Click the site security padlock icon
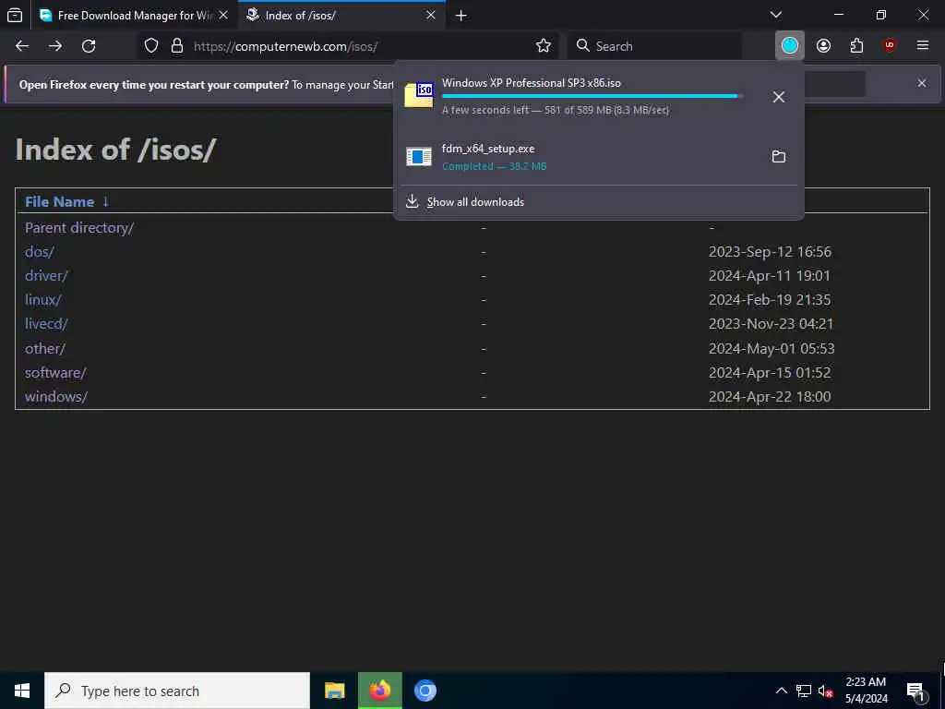The width and height of the screenshot is (945, 709). point(176,46)
